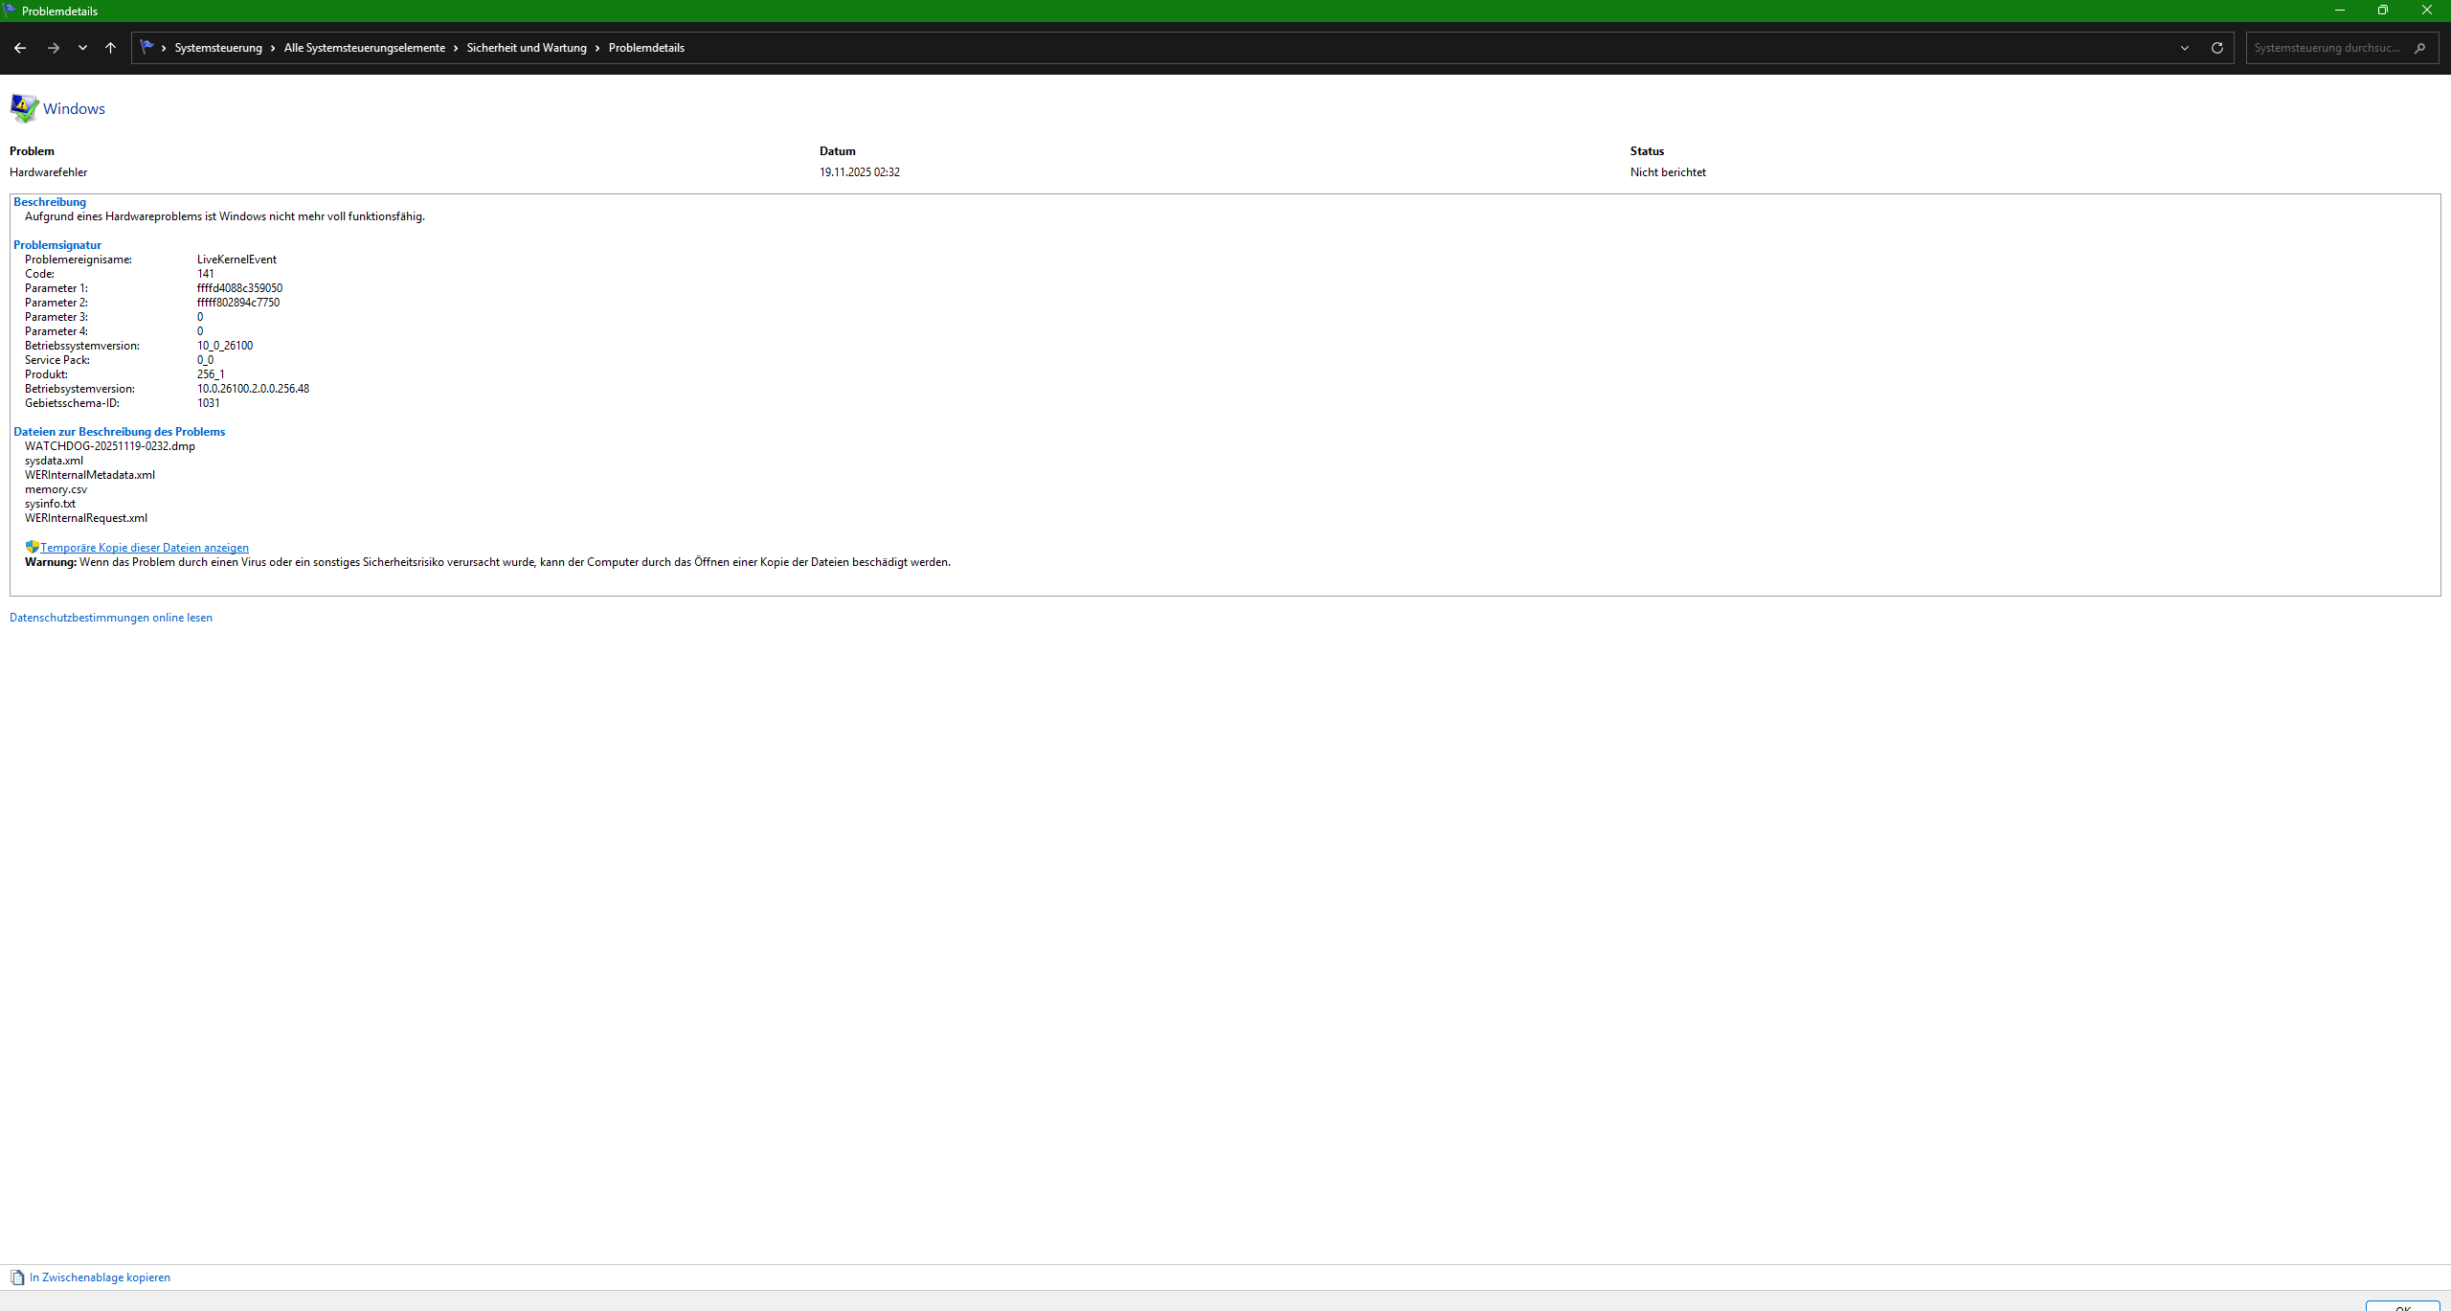Click the magnifier search icon
The width and height of the screenshot is (2451, 1311).
pyautogui.click(x=2419, y=48)
